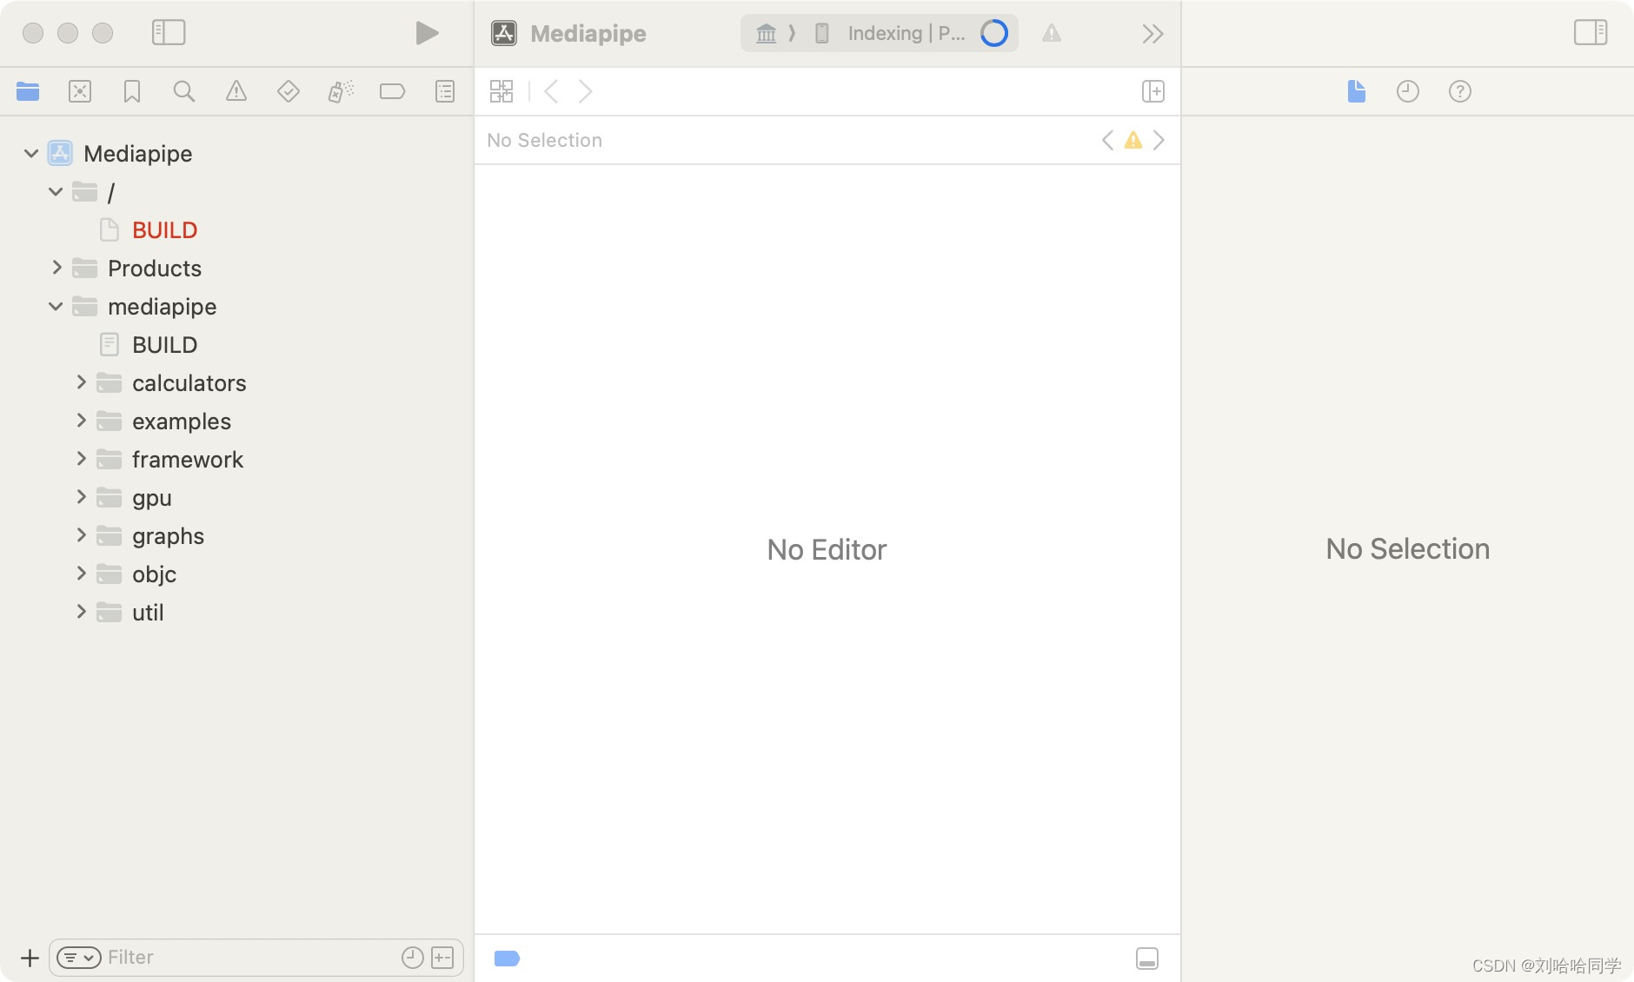
Task: Jump to next issue arrow
Action: (1159, 140)
